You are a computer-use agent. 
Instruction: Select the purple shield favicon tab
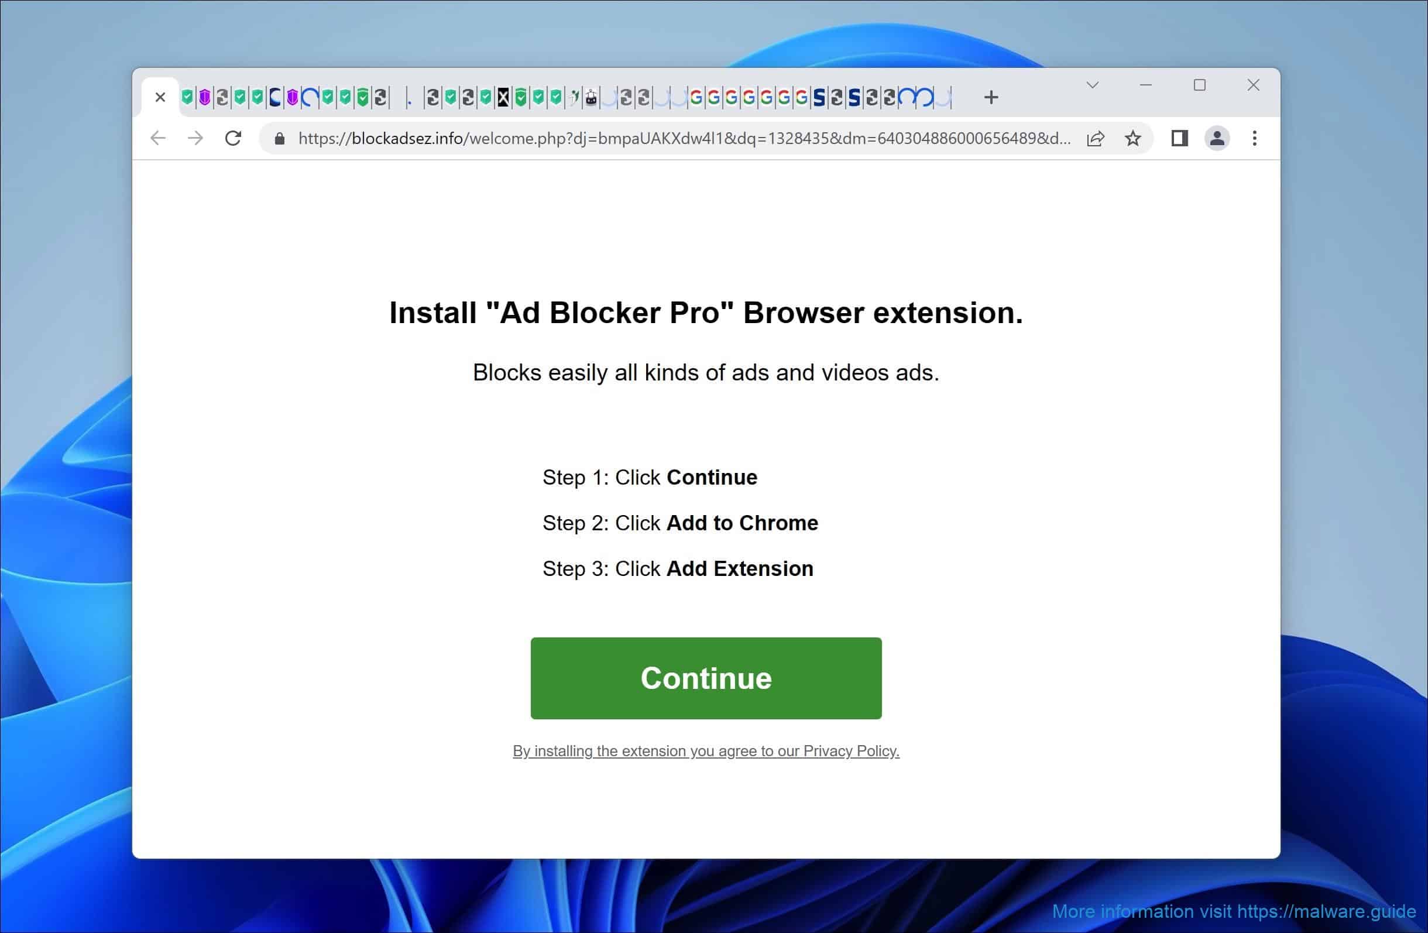(206, 96)
